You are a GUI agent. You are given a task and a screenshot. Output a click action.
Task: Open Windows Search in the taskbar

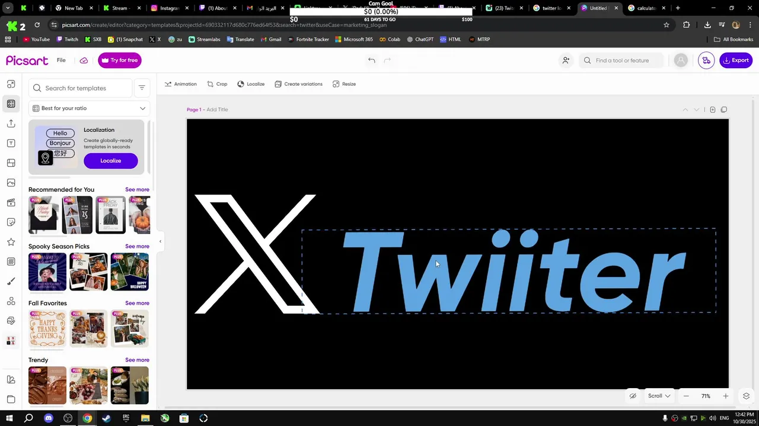(28, 418)
